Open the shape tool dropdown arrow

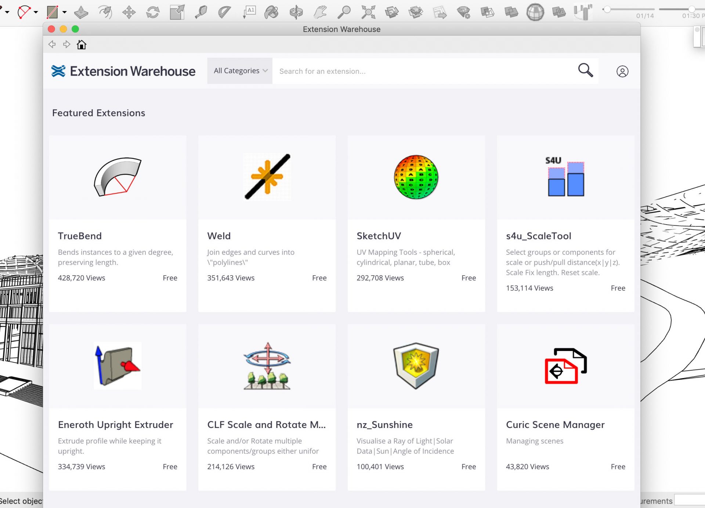pyautogui.click(x=65, y=12)
